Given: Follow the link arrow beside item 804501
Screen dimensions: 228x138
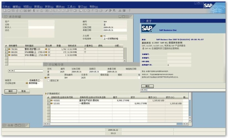Looking at the screenshot, I should click(x=9, y=55).
